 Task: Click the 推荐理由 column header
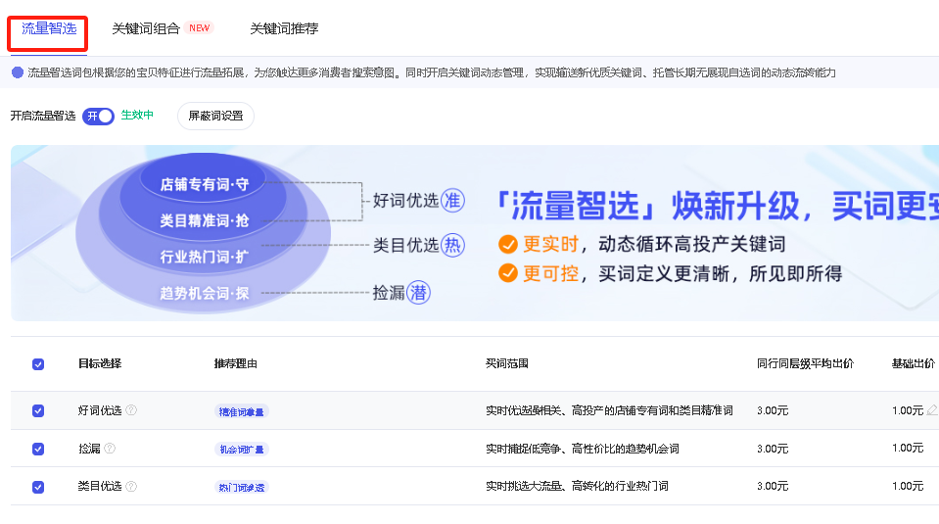tap(235, 363)
